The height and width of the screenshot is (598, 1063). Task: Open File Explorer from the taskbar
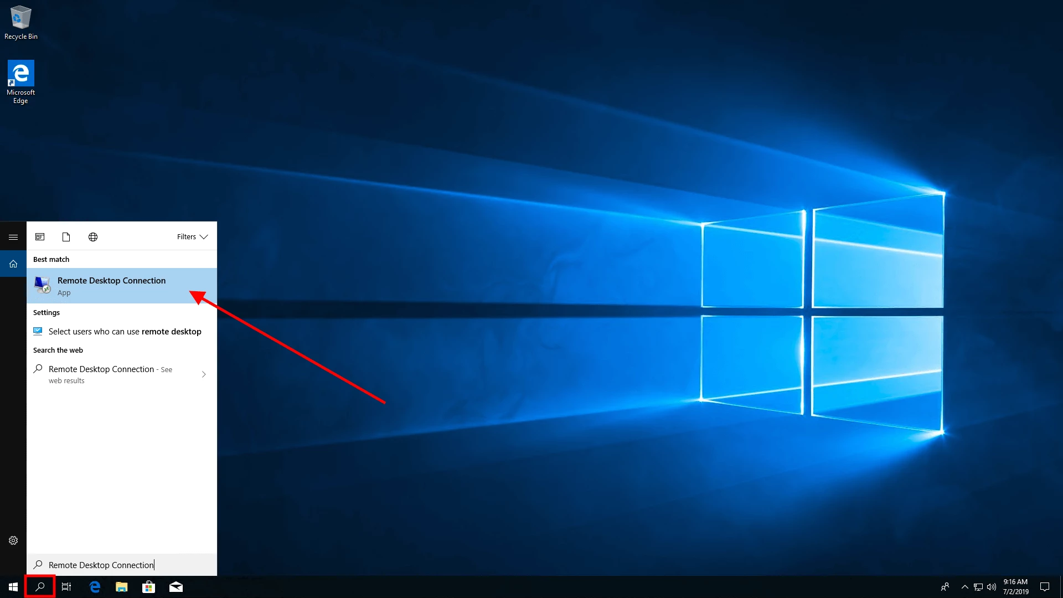[x=122, y=586]
